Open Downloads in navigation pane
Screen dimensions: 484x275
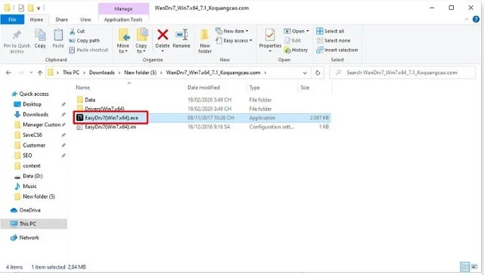(x=36, y=114)
